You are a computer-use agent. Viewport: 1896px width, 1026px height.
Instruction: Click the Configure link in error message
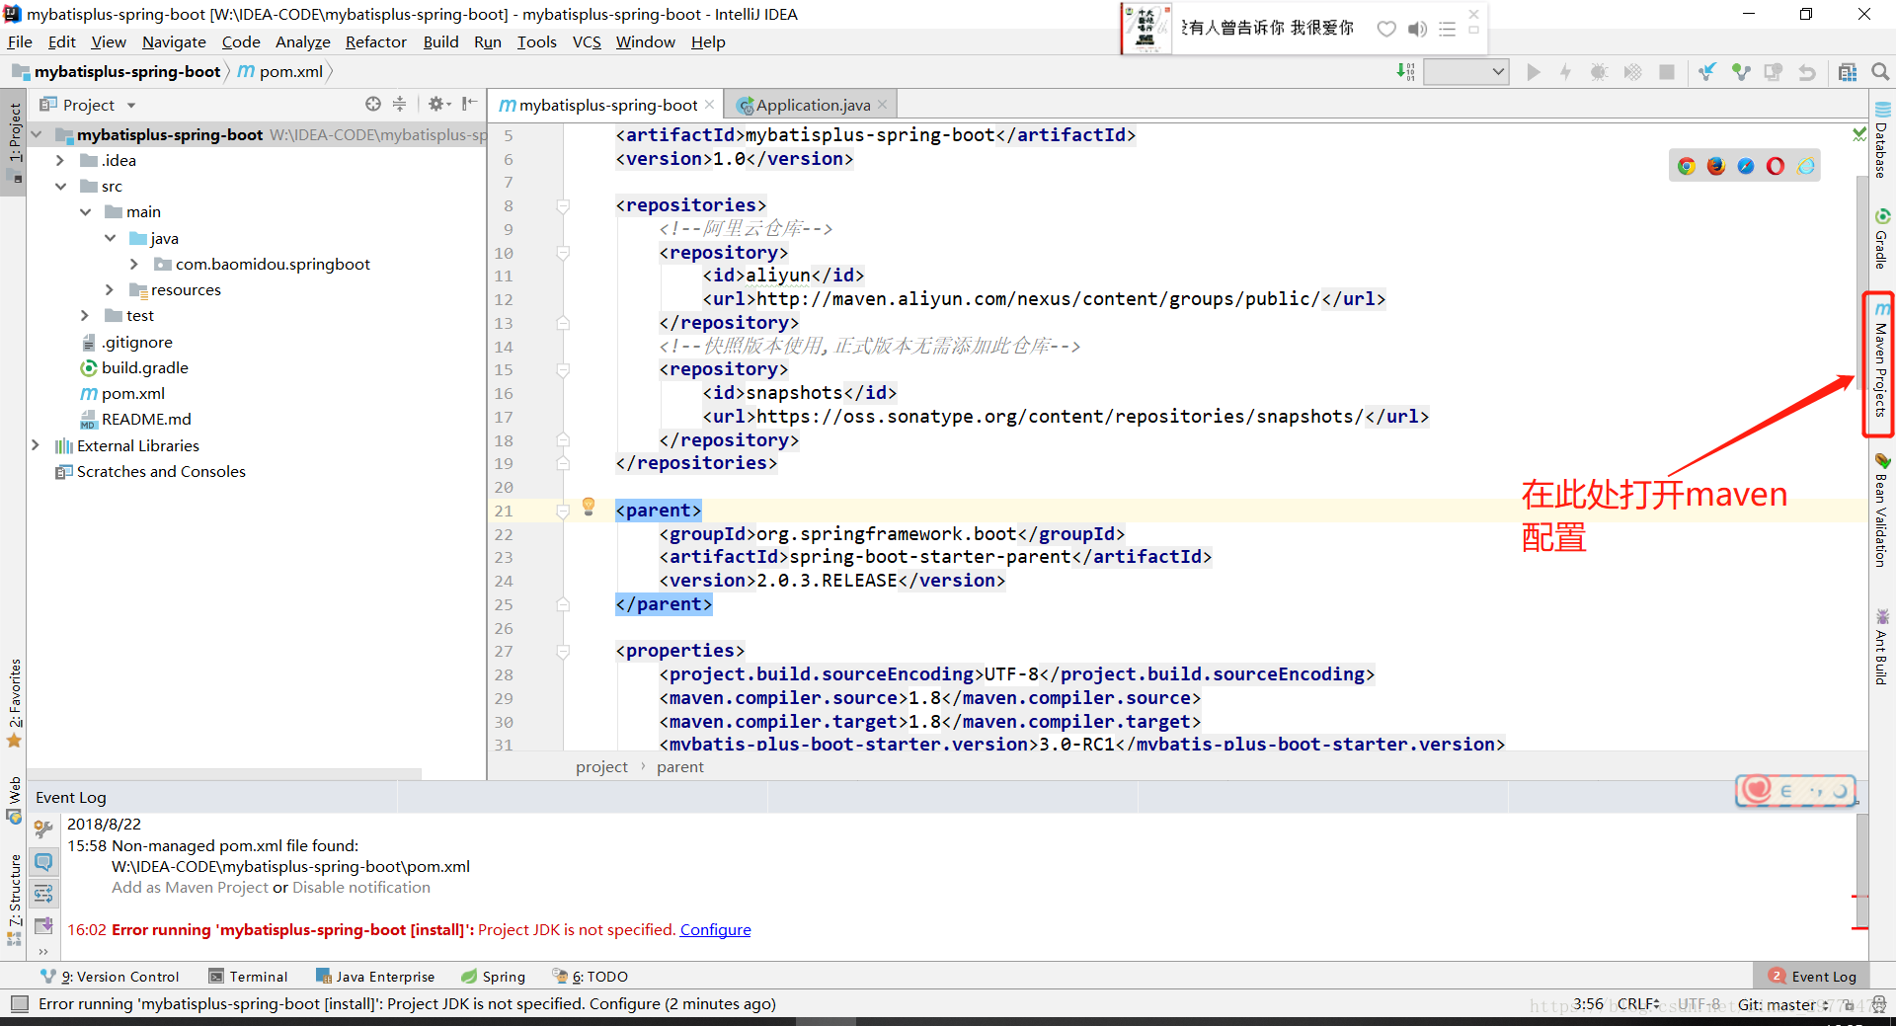(x=715, y=929)
